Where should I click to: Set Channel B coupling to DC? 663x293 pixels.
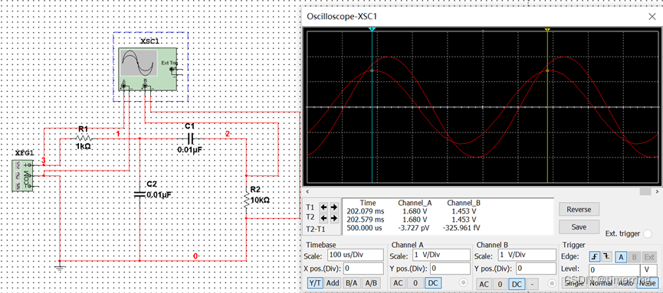pyautogui.click(x=517, y=284)
